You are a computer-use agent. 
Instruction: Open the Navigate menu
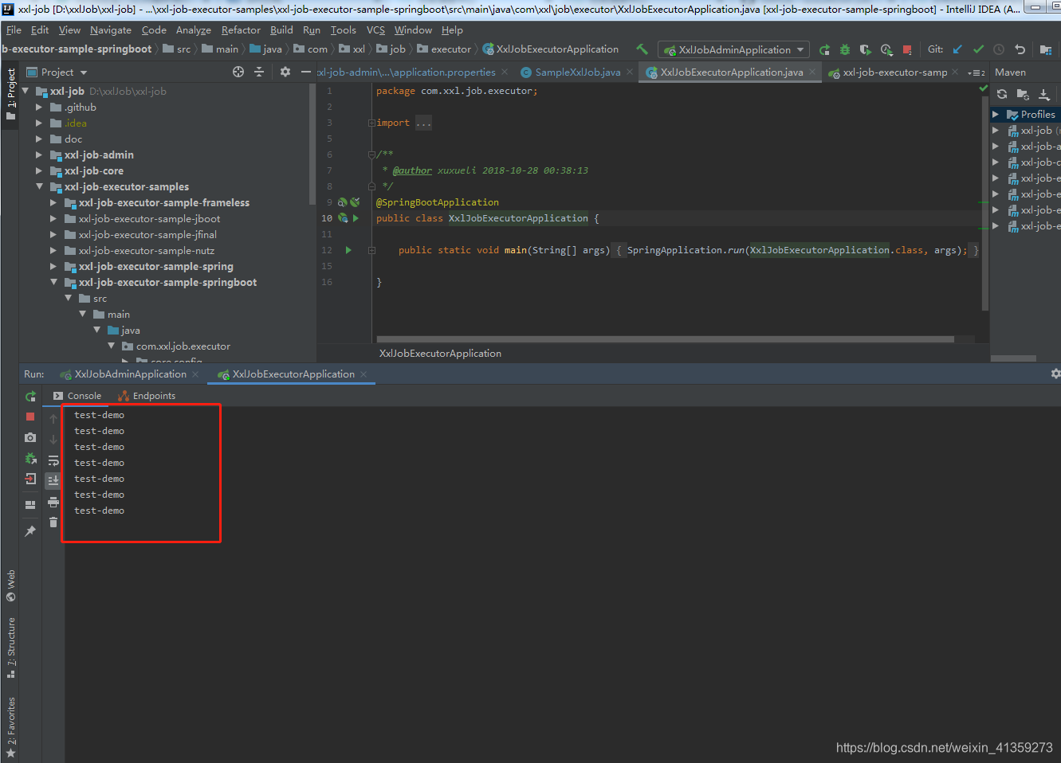(111, 30)
